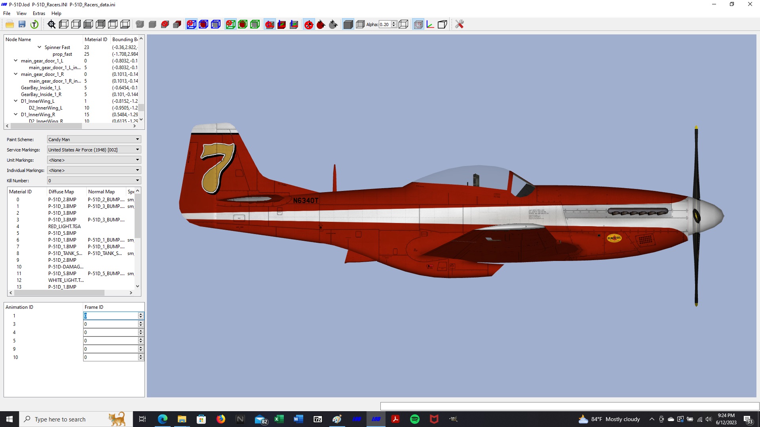Open the Paint Scheme dropdown showing Candy Man
The image size is (760, 427).
point(94,140)
